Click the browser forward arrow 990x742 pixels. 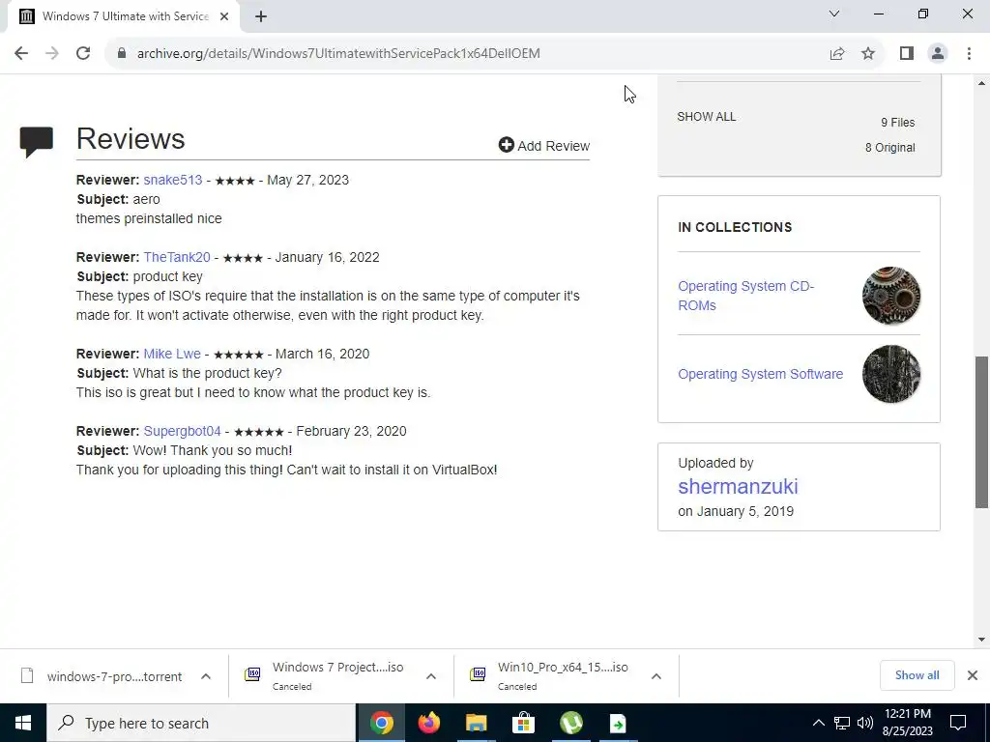[x=52, y=54]
